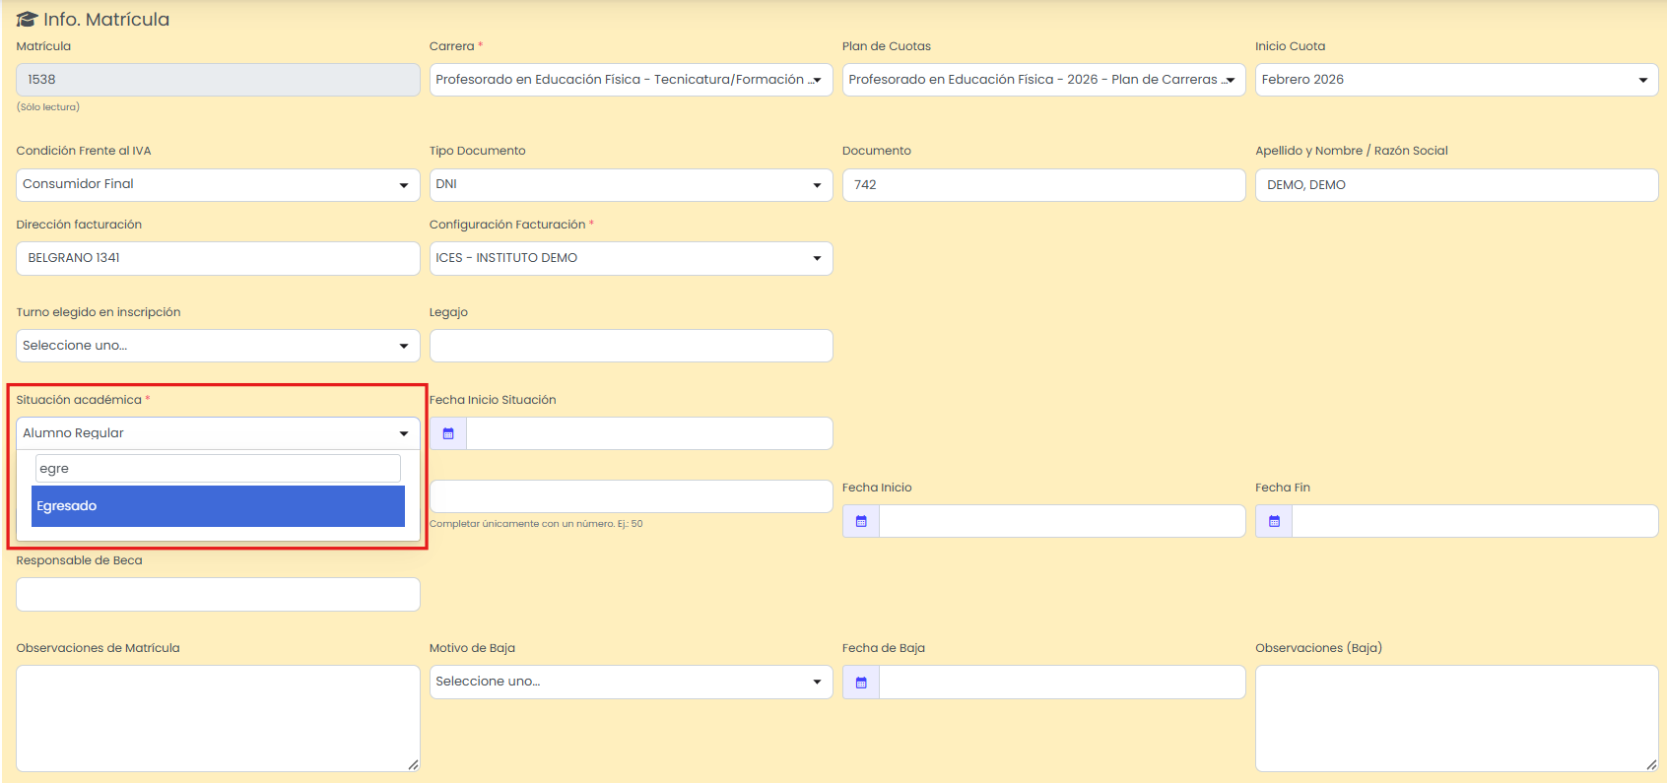Expand the Turno elegido en inscripción dropdown
The image size is (1667, 783).
click(x=218, y=346)
